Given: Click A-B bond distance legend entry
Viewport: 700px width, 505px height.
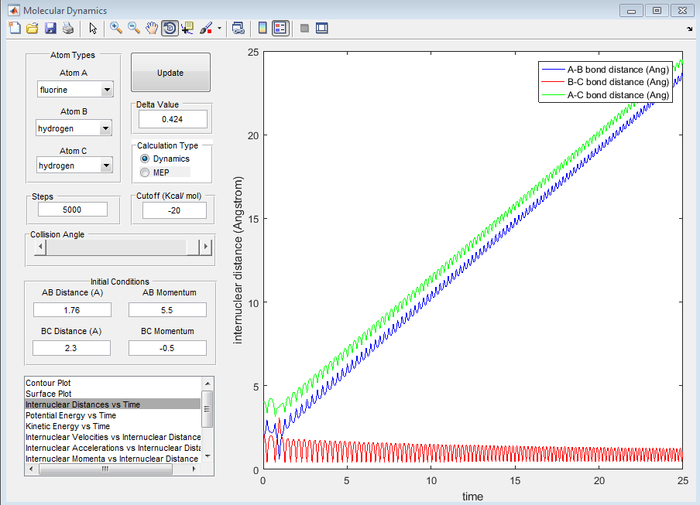Looking at the screenshot, I should [606, 70].
